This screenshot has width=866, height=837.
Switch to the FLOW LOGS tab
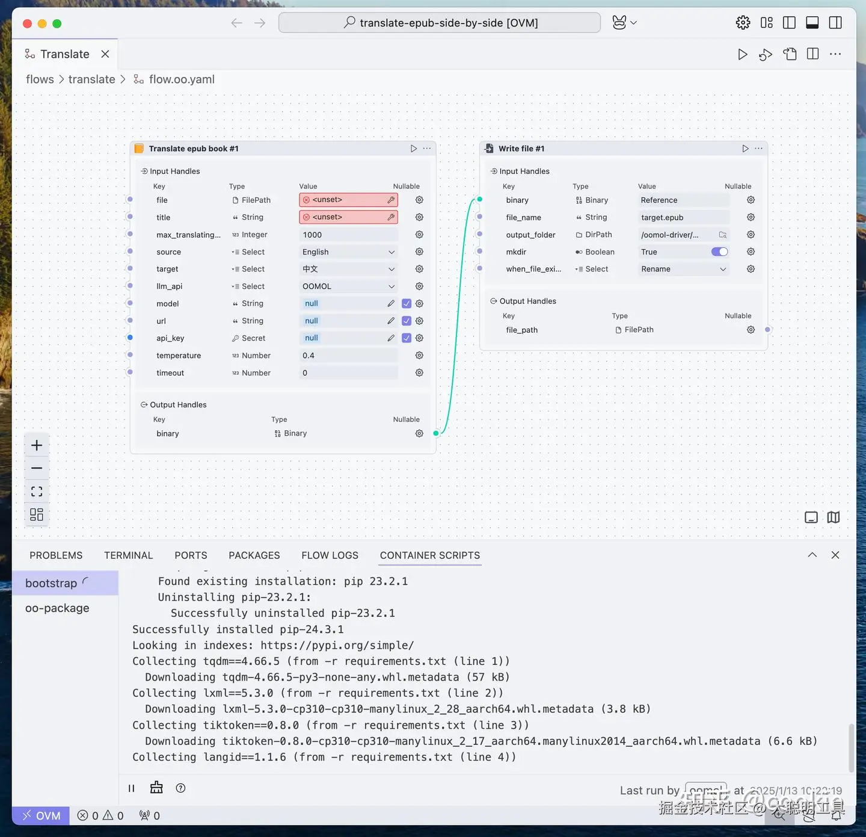pos(330,555)
